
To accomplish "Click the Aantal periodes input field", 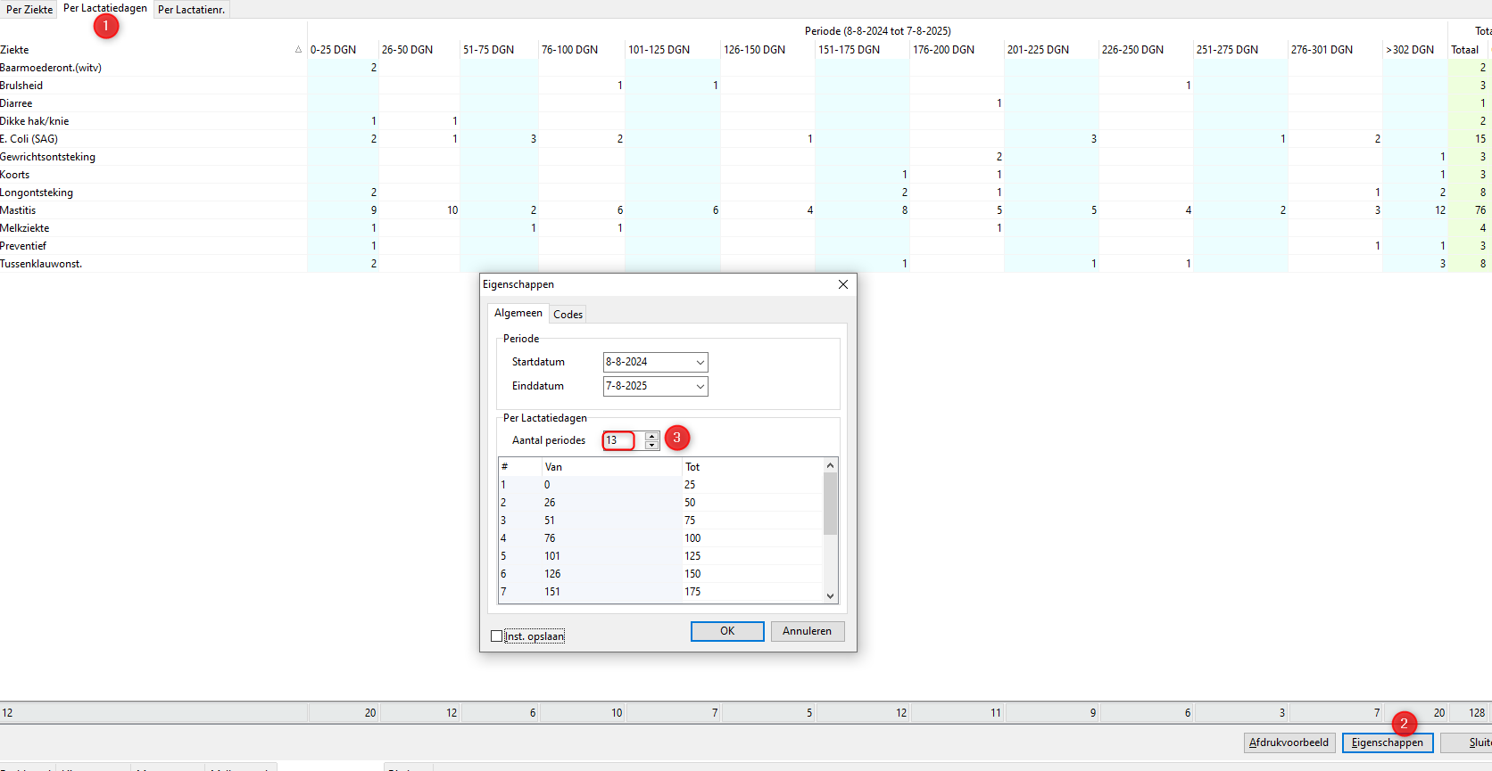I will (618, 440).
